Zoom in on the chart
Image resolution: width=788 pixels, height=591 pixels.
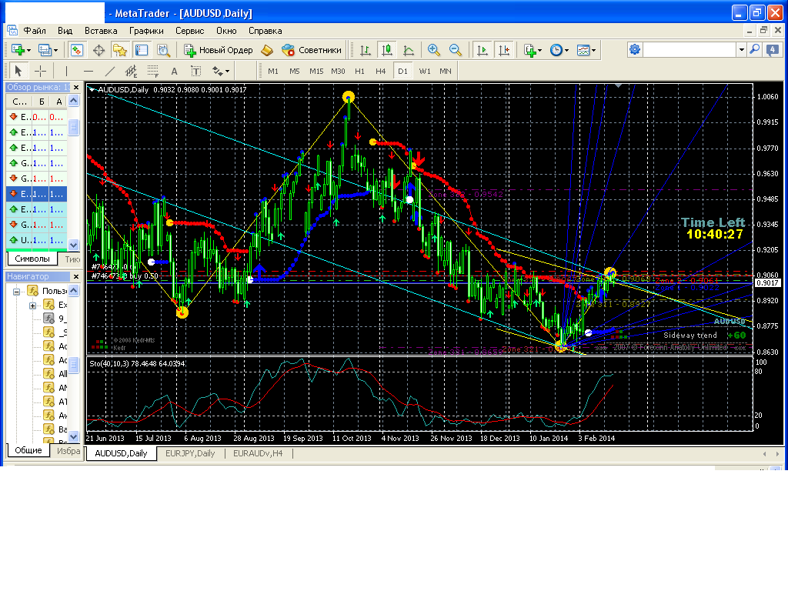click(x=434, y=50)
